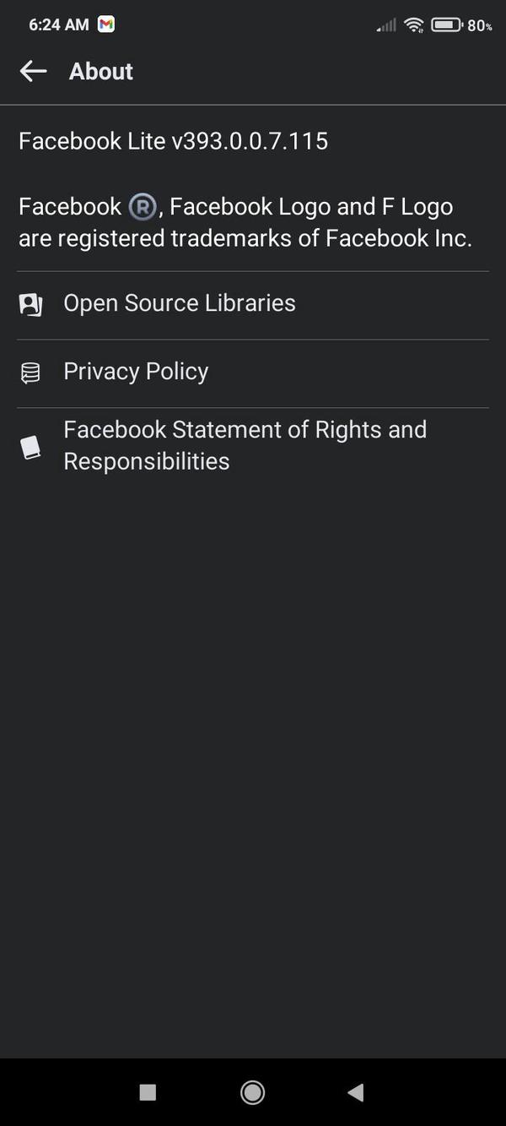Open the Open Source Libraries page
This screenshot has width=506, height=1126.
tap(179, 304)
